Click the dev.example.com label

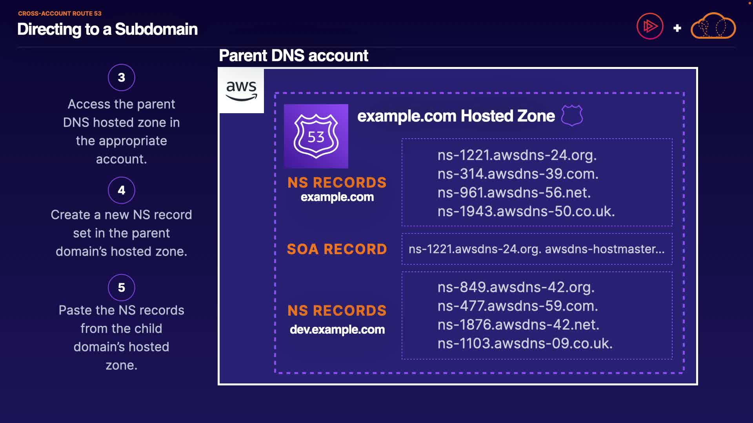pyautogui.click(x=337, y=329)
